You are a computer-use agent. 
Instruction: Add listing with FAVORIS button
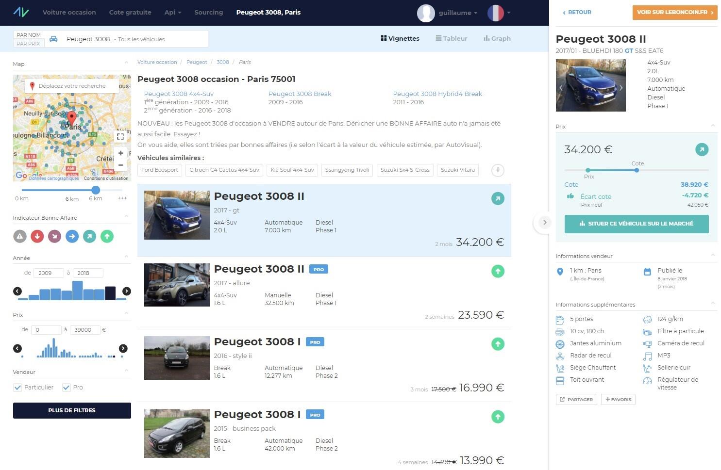point(618,400)
